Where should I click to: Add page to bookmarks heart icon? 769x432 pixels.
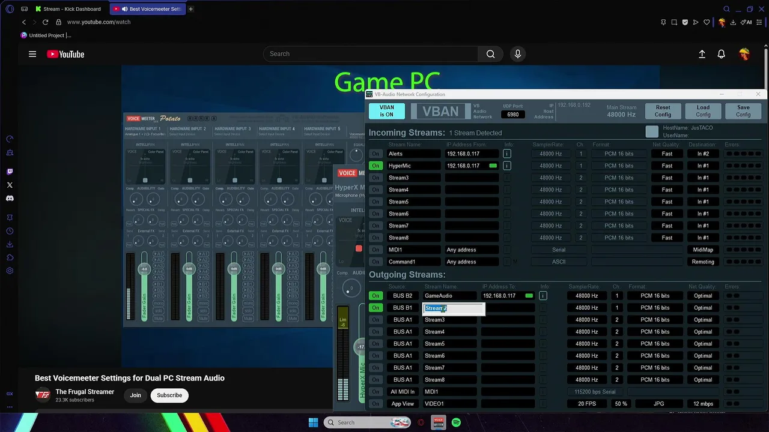tap(707, 22)
